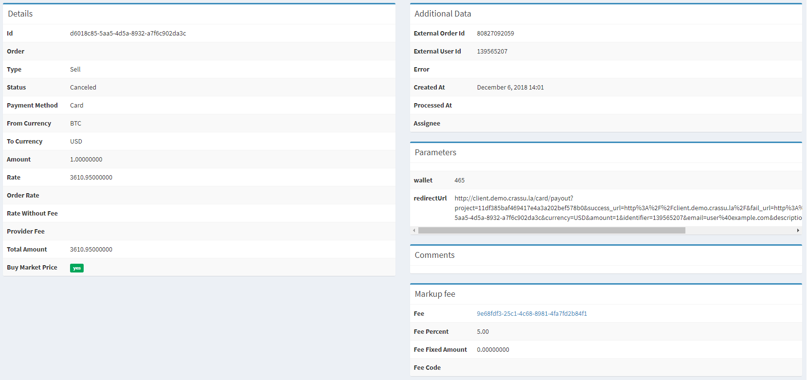Click the right scroll arrow in Parameters

click(798, 231)
